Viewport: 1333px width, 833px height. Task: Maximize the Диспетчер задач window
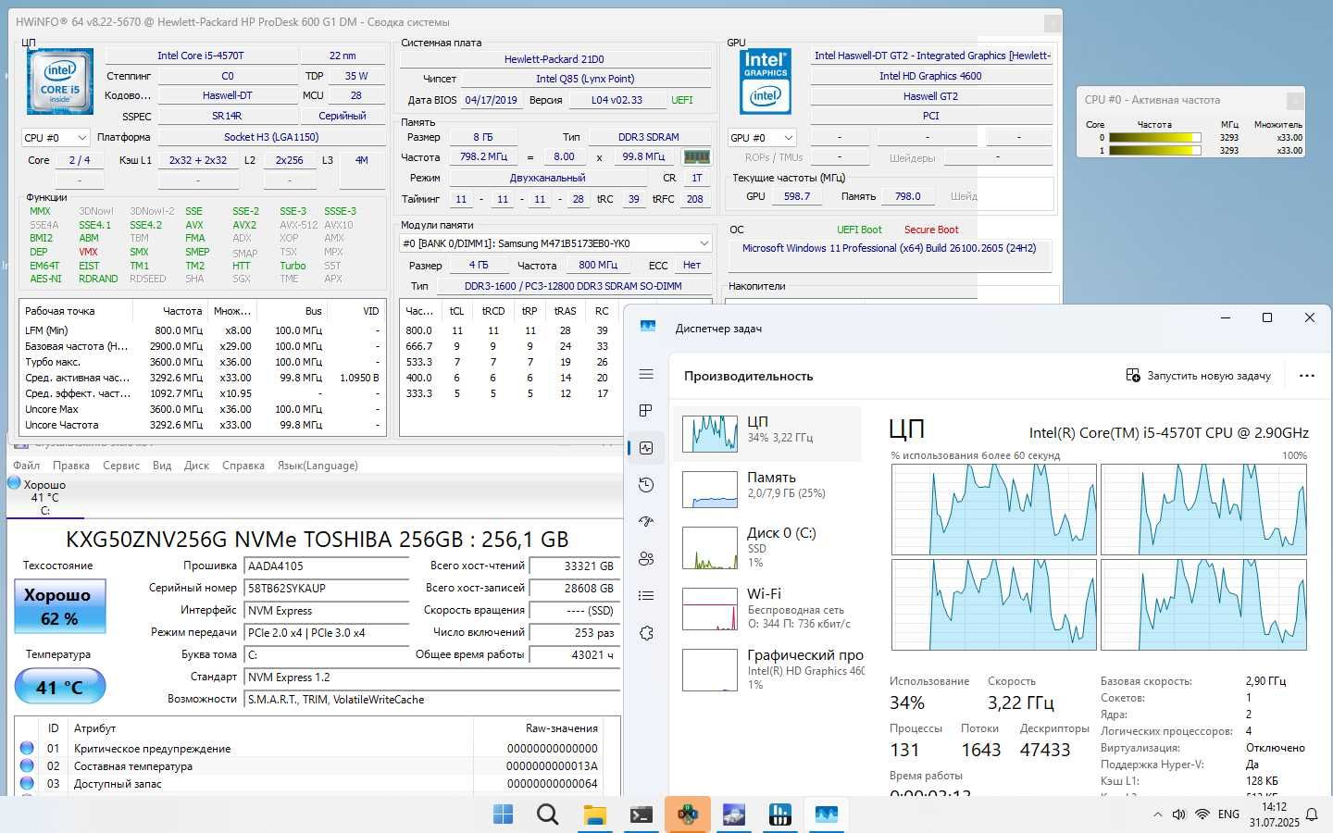(x=1267, y=317)
